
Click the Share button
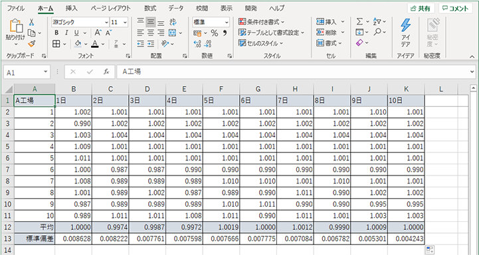(x=421, y=9)
